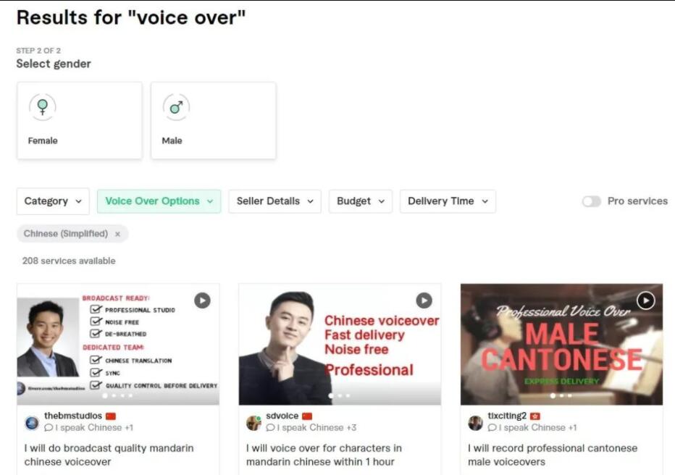Remove the Chinese (Simplified) filter tag

pos(117,234)
